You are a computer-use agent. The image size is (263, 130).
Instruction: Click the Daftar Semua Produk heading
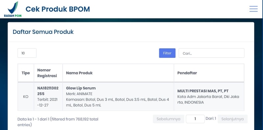tap(43, 32)
